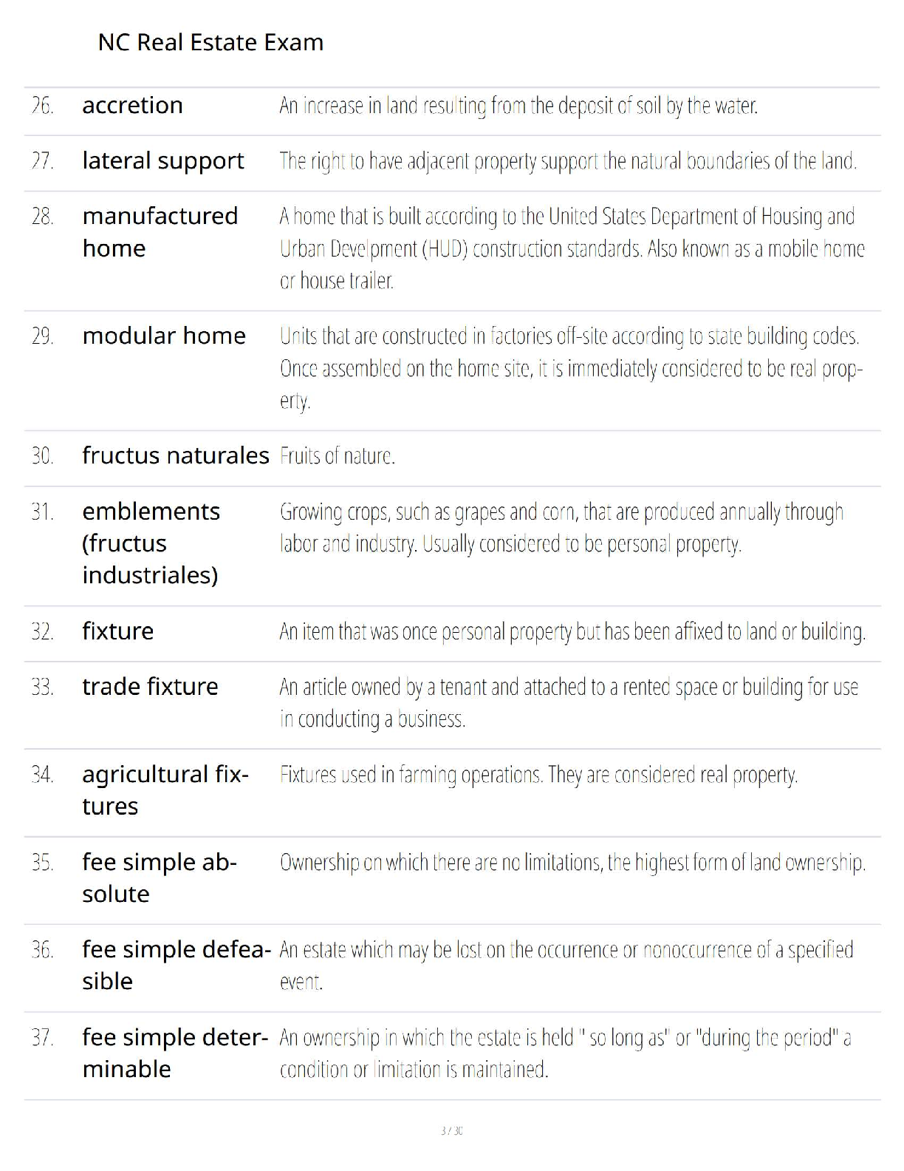
Task: Select the fructus naturales term
Action: (176, 455)
